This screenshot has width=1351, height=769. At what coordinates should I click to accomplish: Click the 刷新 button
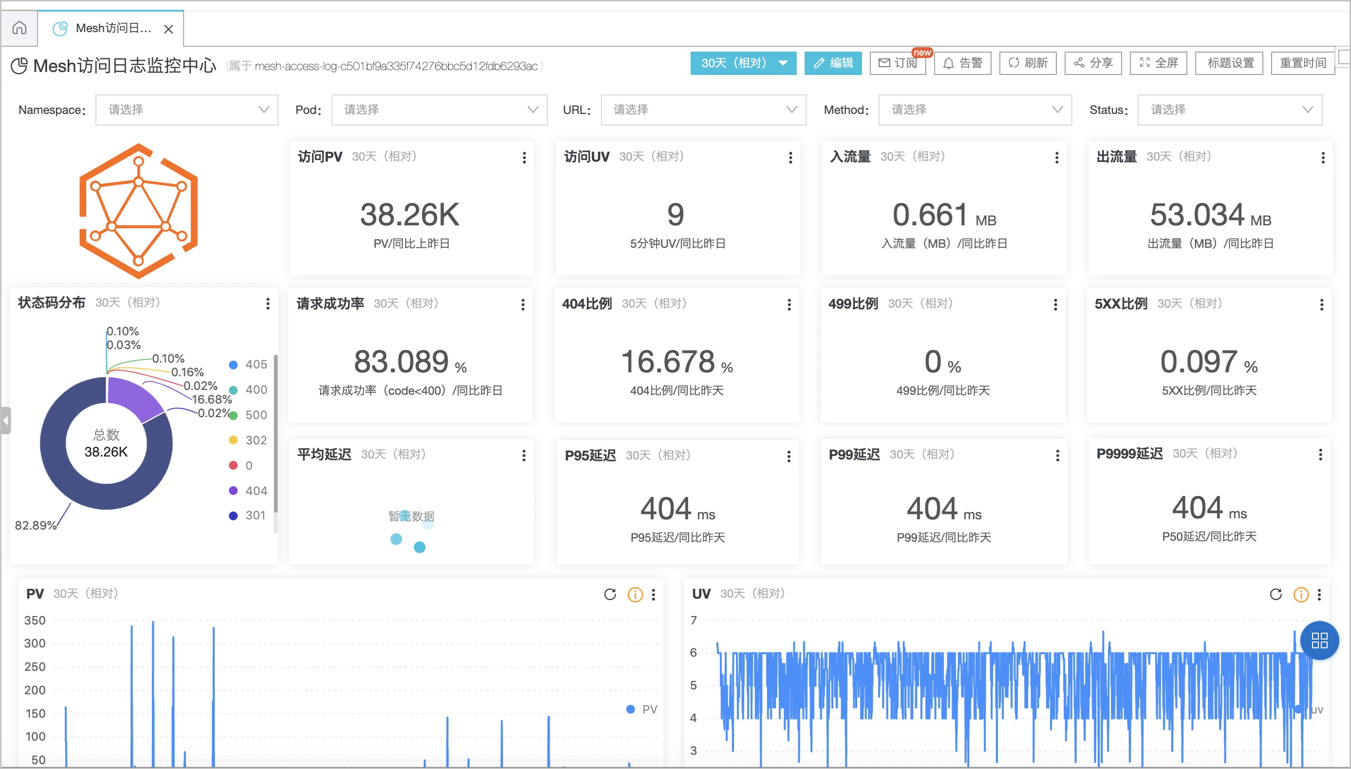pos(1028,63)
